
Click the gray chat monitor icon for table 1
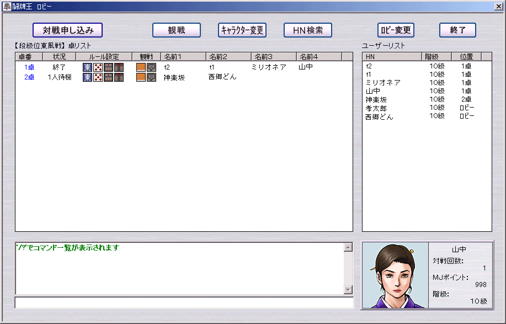click(x=151, y=67)
